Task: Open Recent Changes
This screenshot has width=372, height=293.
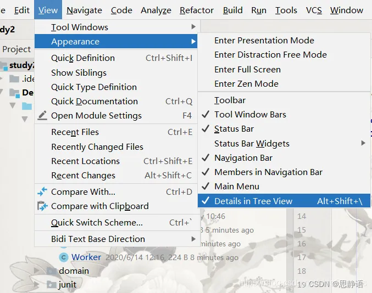Action: pos(116,175)
